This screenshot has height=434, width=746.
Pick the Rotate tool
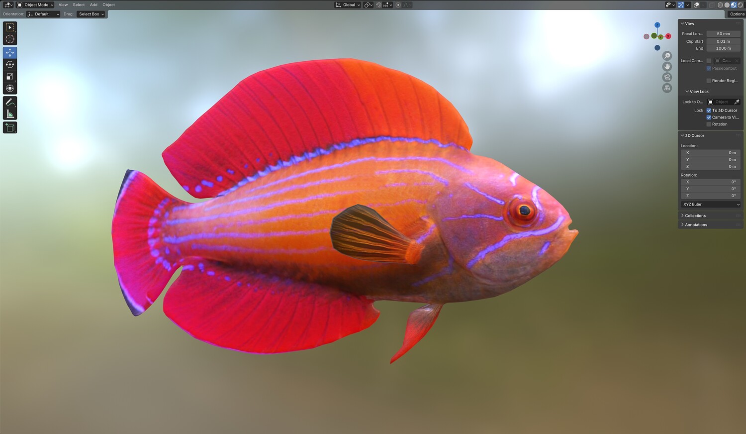[x=10, y=65]
